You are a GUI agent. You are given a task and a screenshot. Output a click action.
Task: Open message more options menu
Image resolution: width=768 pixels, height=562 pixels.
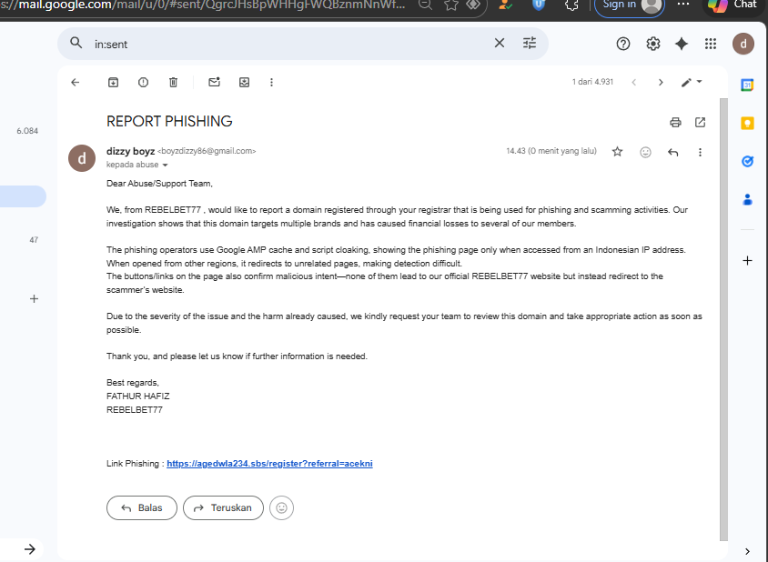[x=700, y=152]
